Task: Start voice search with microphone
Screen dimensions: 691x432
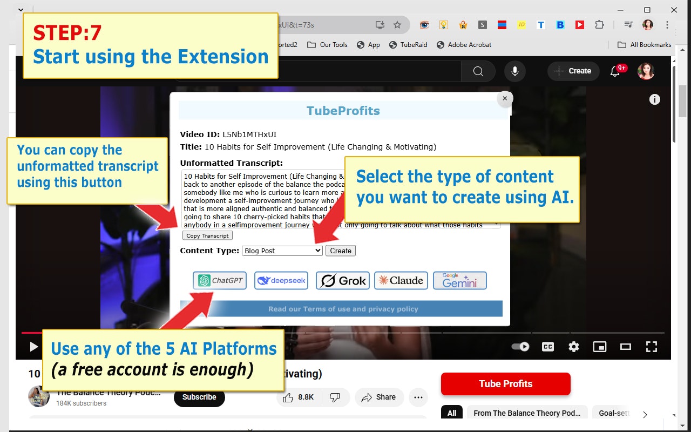Action: coord(515,71)
